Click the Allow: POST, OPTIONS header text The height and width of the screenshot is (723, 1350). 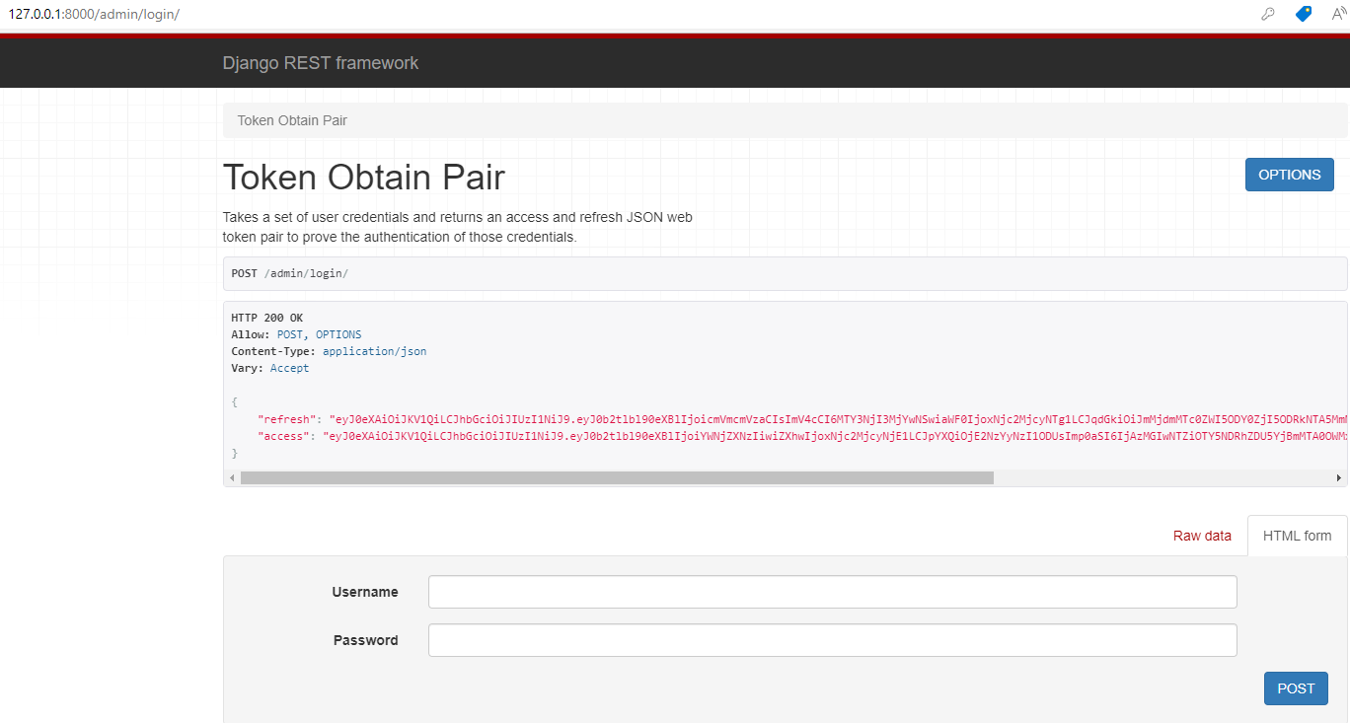pyautogui.click(x=296, y=334)
